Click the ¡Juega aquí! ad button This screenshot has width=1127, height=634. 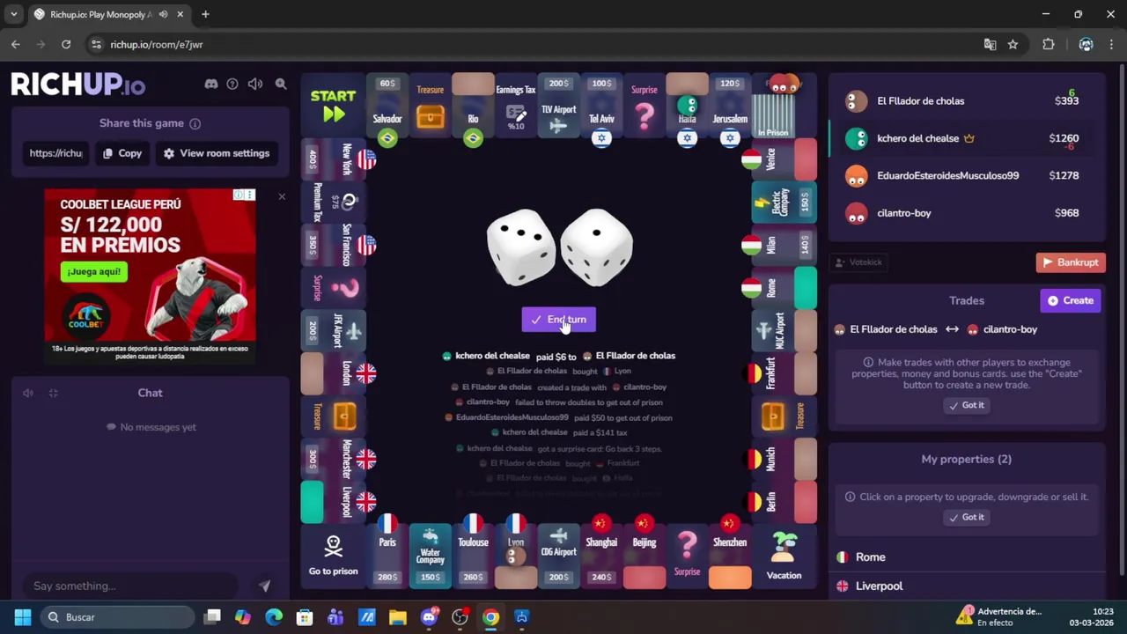pyautogui.click(x=92, y=271)
